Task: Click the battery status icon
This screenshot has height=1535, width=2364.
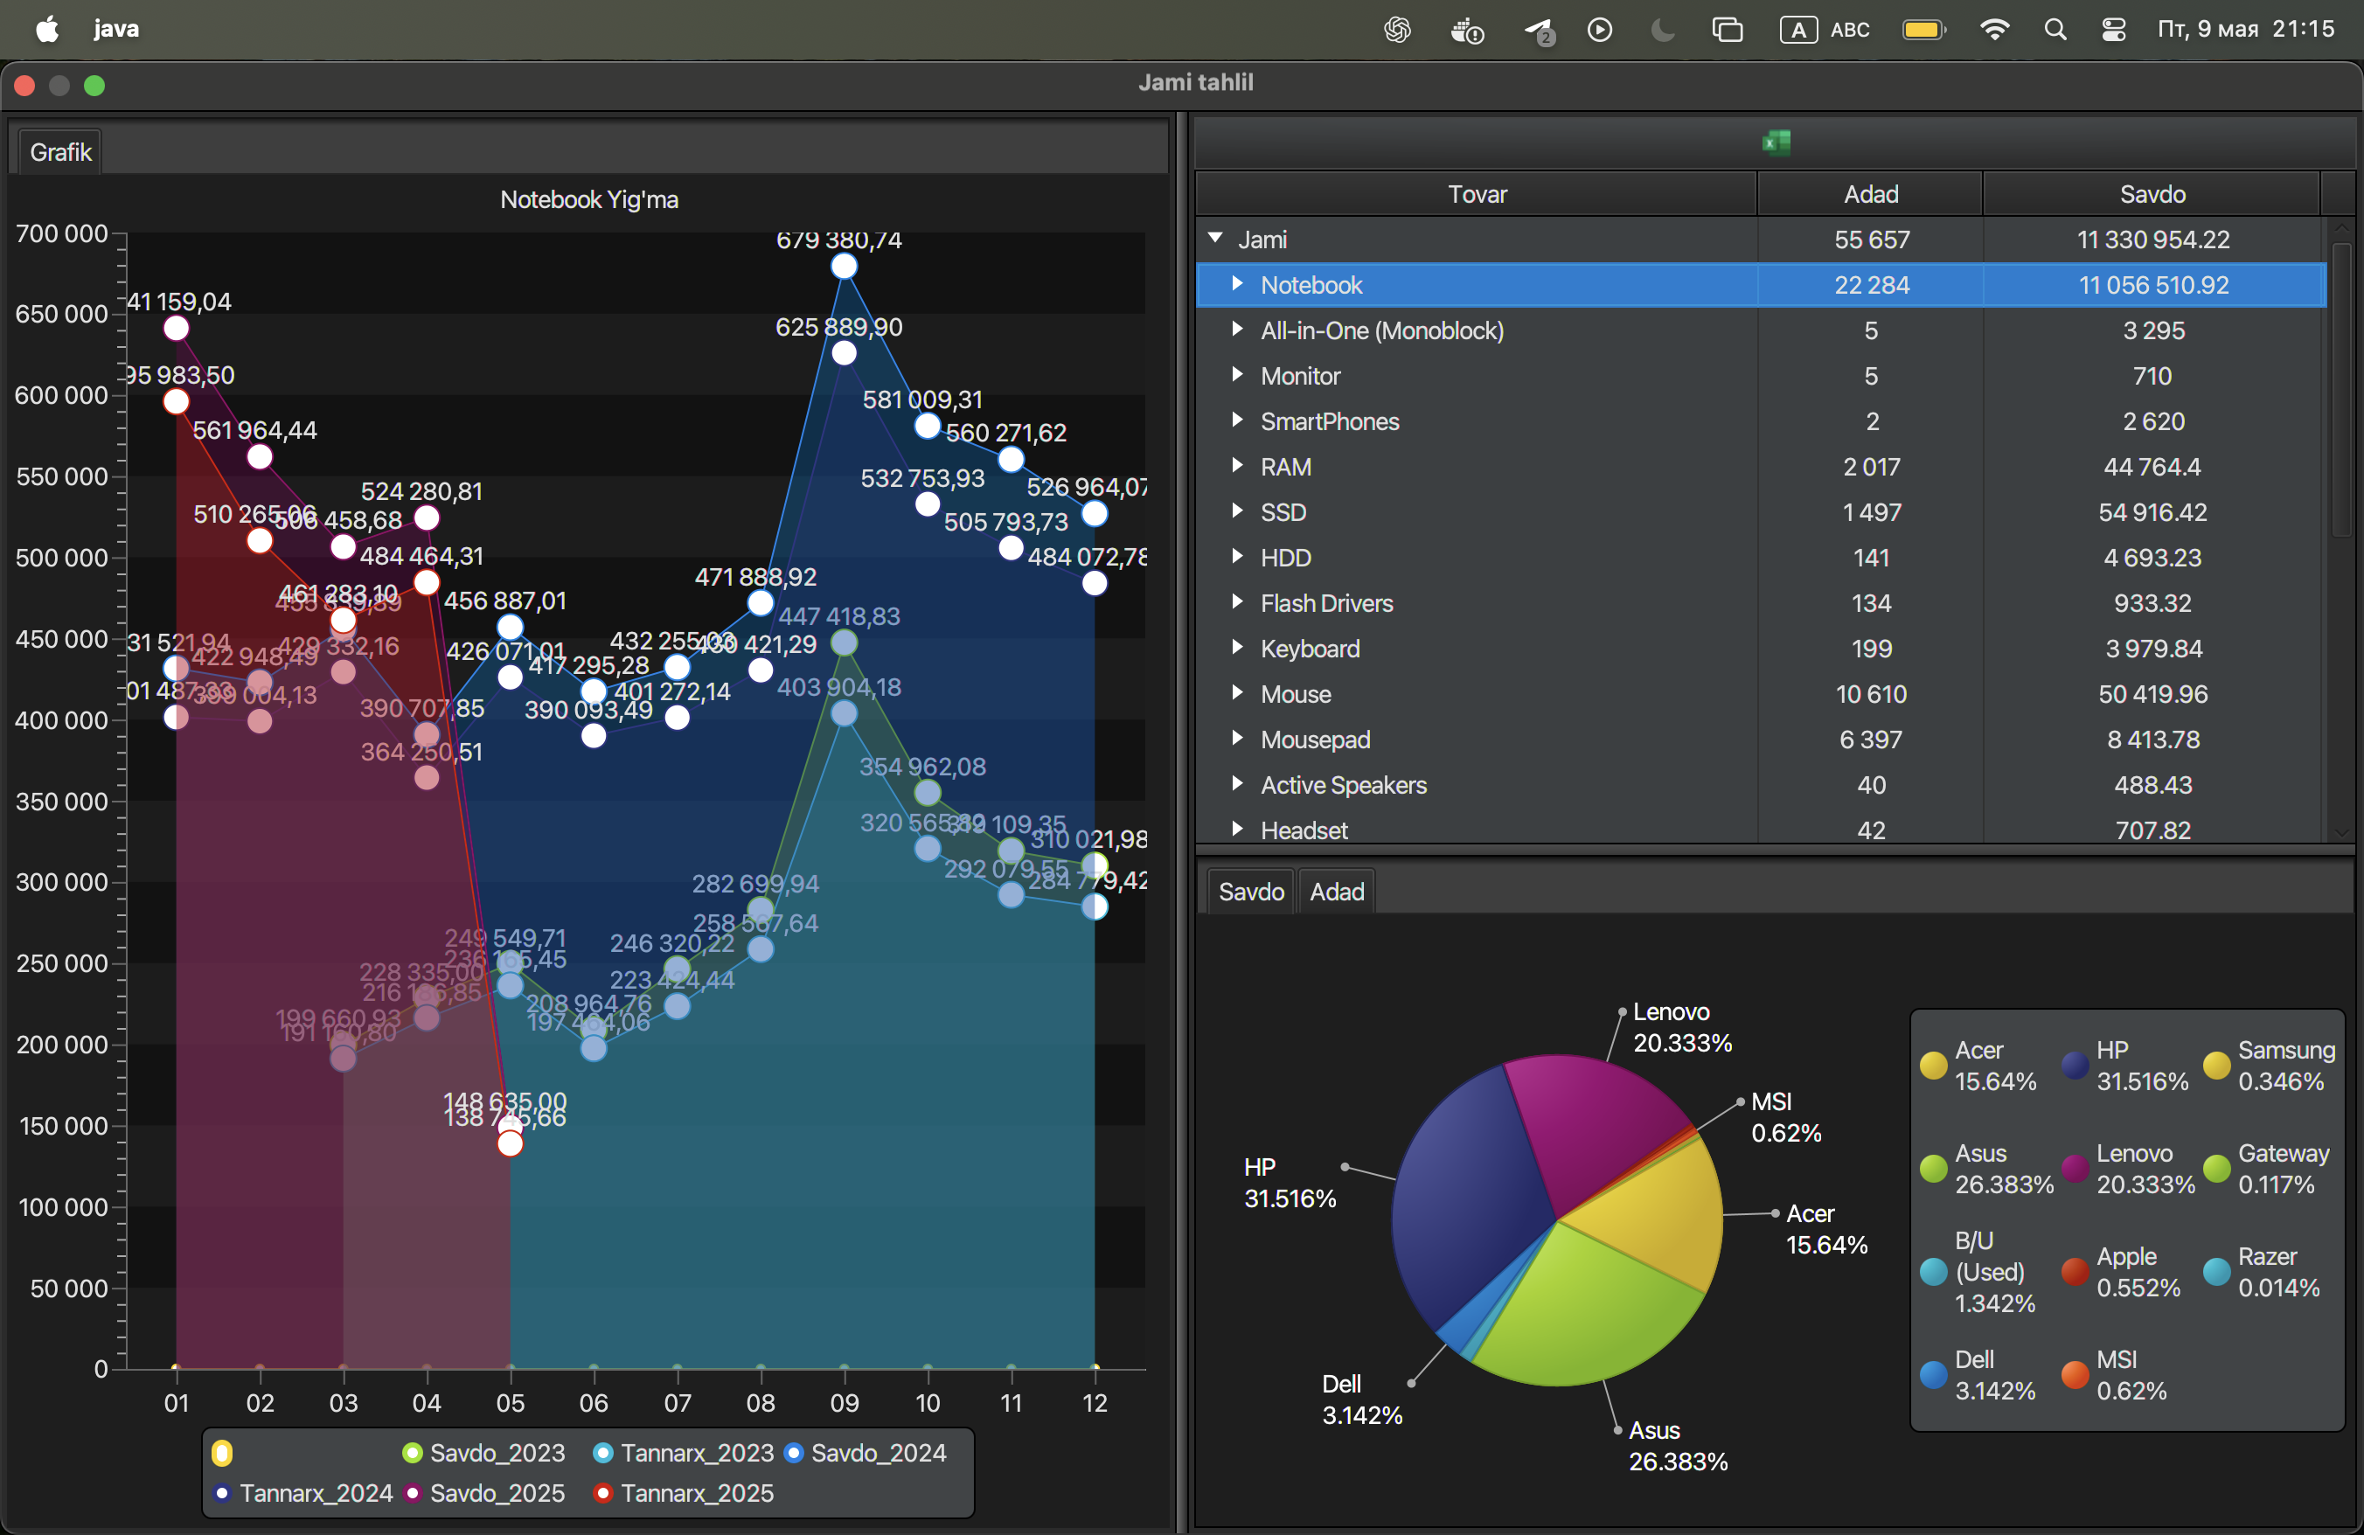Action: coord(1924,30)
